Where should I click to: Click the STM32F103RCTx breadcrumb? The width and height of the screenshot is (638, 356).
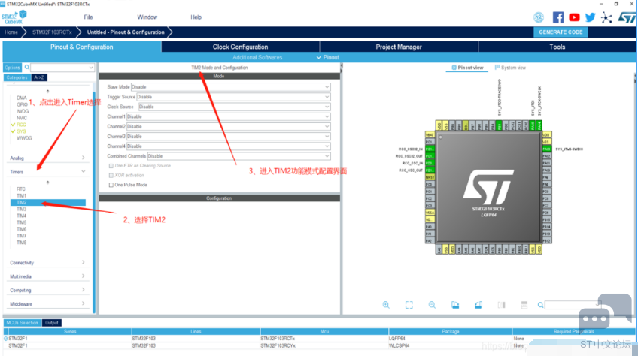point(52,32)
